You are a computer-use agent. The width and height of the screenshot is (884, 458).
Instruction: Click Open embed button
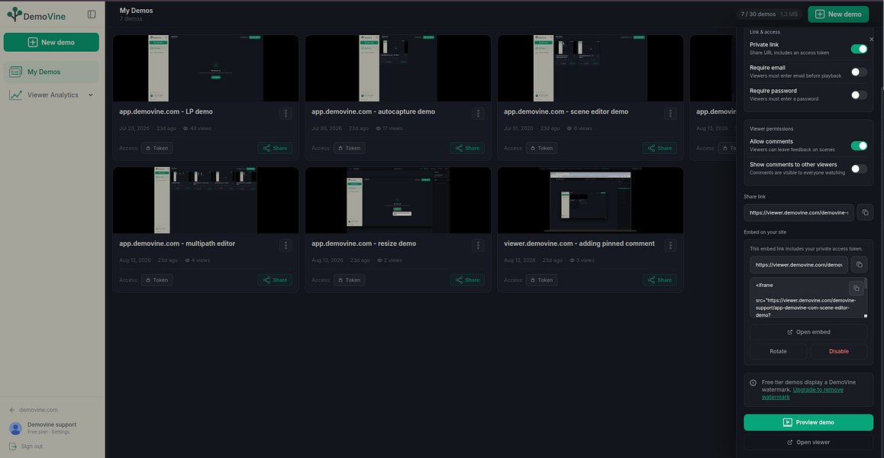click(808, 332)
